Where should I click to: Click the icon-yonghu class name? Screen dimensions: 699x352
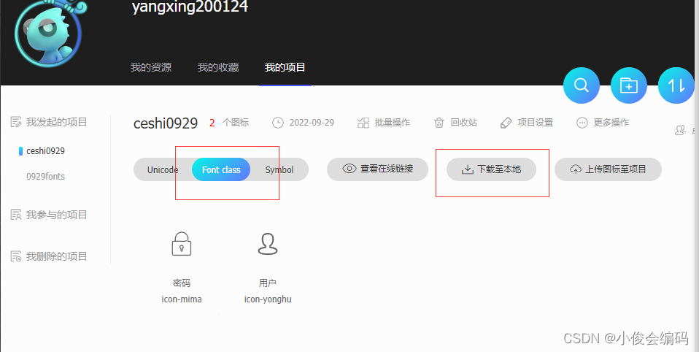[268, 299]
